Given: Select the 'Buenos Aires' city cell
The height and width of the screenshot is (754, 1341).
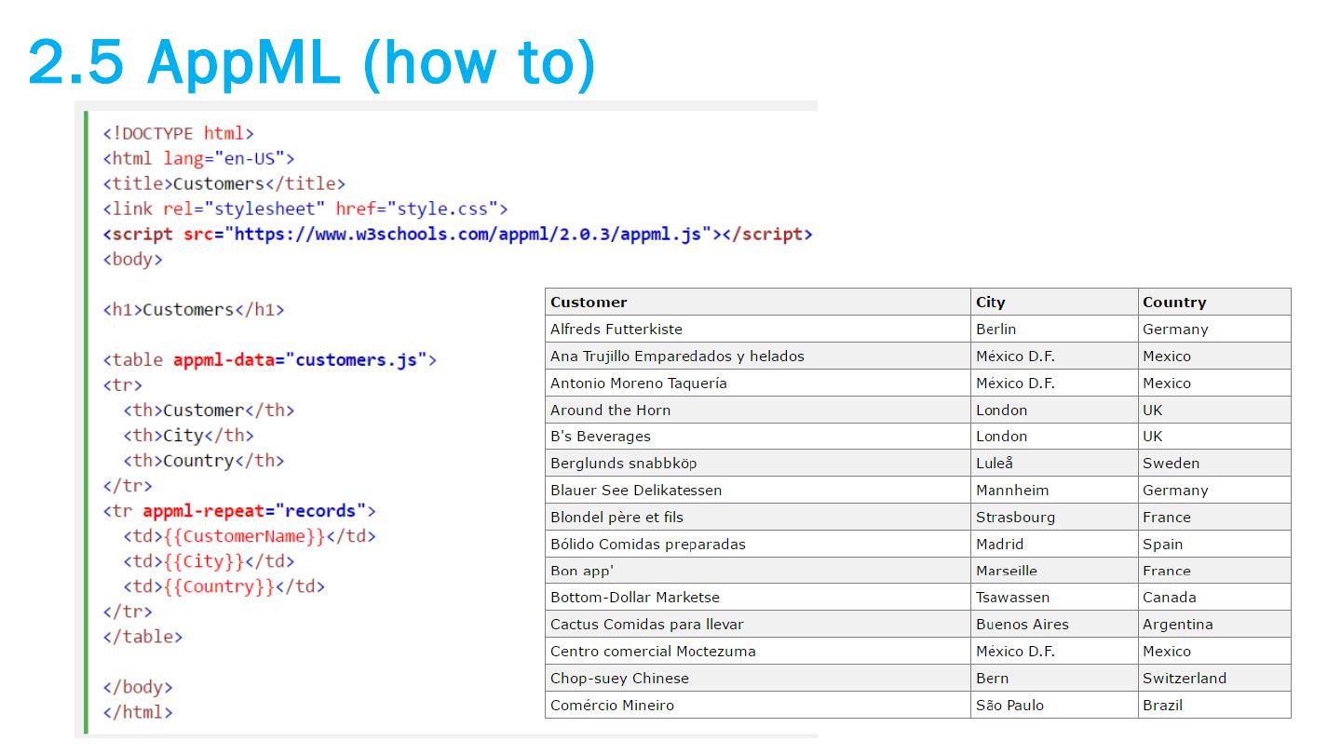Looking at the screenshot, I should pos(1022,625).
